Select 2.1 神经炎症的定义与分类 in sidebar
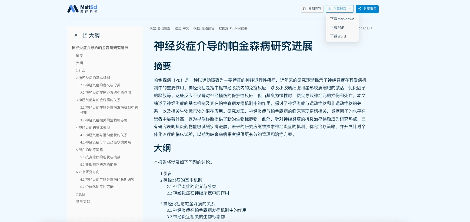Viewport: 470px width, 222px height. (100, 85)
